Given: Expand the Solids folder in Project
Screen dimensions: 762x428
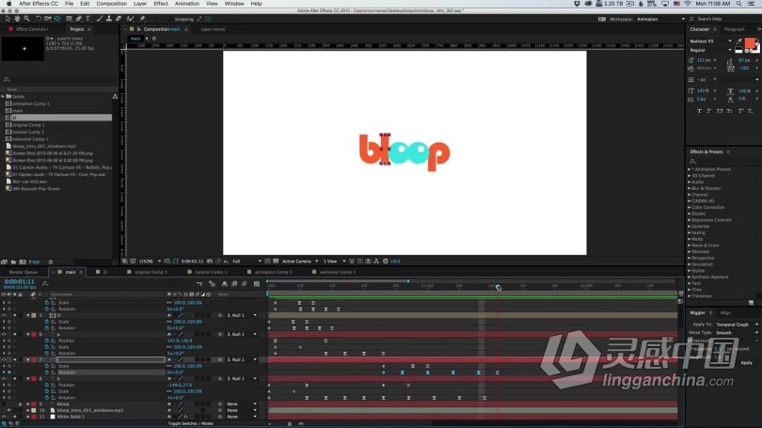Looking at the screenshot, I should tap(3, 97).
